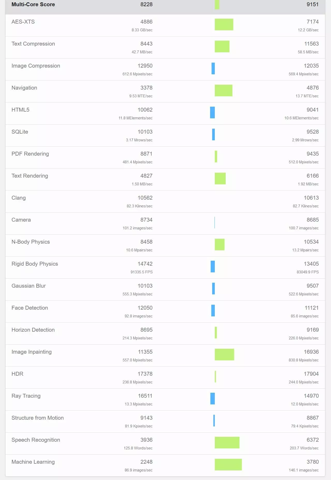Screen dimensions: 331x480
Task: Select the HTML5 benchmark label
Action: pos(20,110)
